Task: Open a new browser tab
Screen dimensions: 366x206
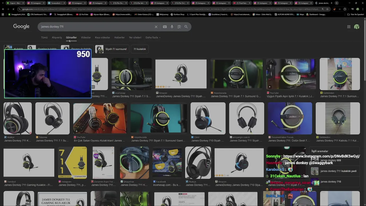Action: pyautogui.click(x=337, y=3)
